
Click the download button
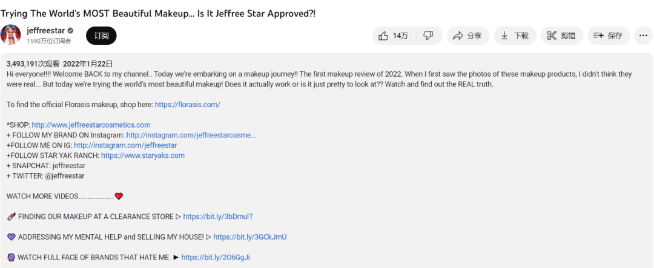click(x=514, y=36)
